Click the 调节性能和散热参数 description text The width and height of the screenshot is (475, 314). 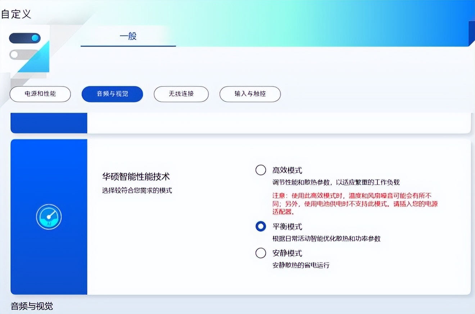(x=336, y=183)
